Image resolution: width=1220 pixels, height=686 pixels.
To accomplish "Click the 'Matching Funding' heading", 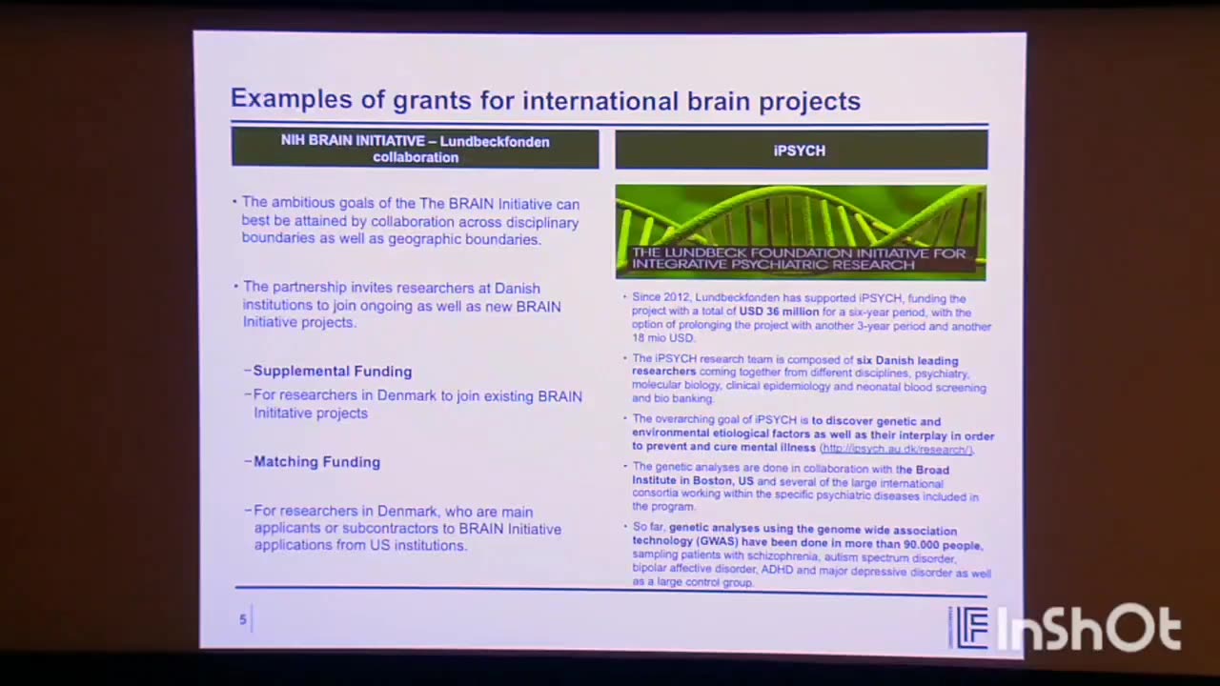I will 316,462.
